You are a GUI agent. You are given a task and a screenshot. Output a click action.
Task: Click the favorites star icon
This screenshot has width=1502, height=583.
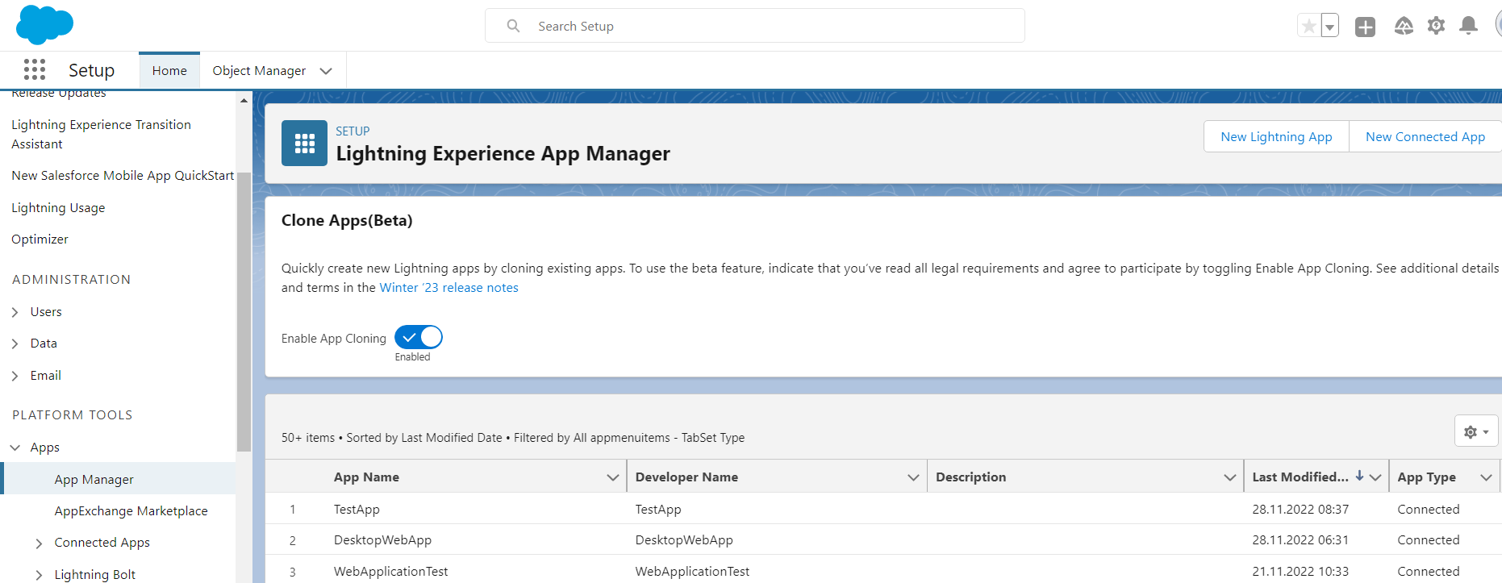(1308, 27)
